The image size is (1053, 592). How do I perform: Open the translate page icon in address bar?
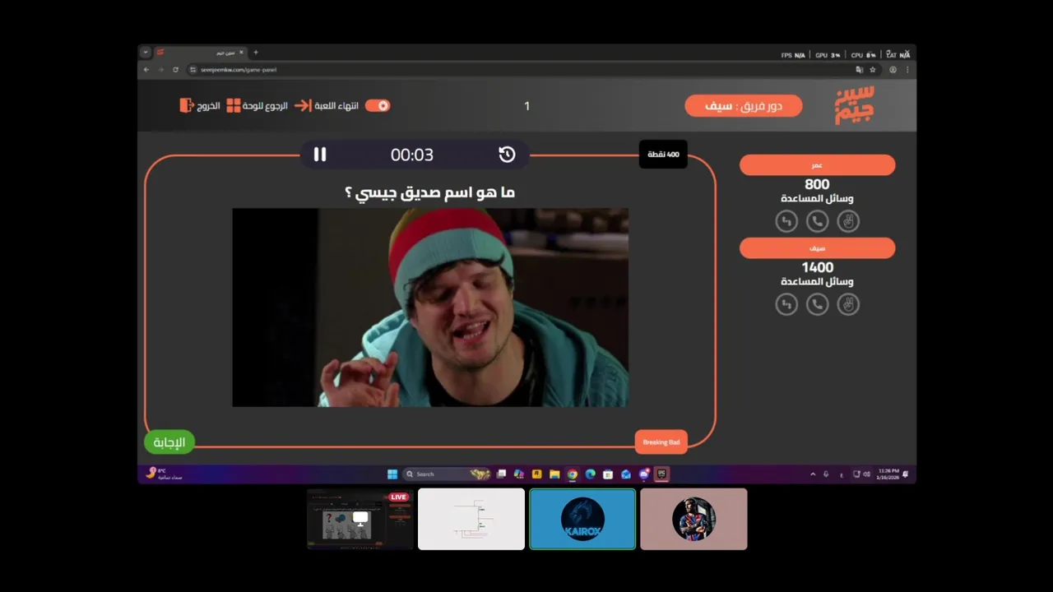(860, 70)
